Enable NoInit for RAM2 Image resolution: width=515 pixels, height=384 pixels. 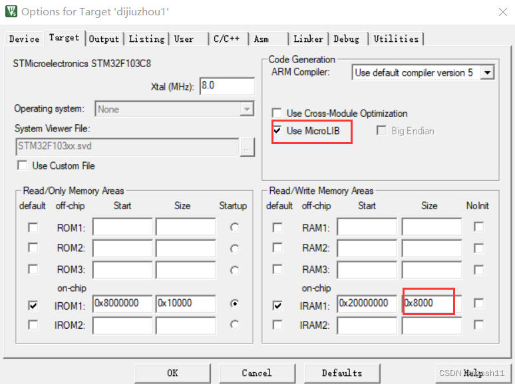[478, 248]
